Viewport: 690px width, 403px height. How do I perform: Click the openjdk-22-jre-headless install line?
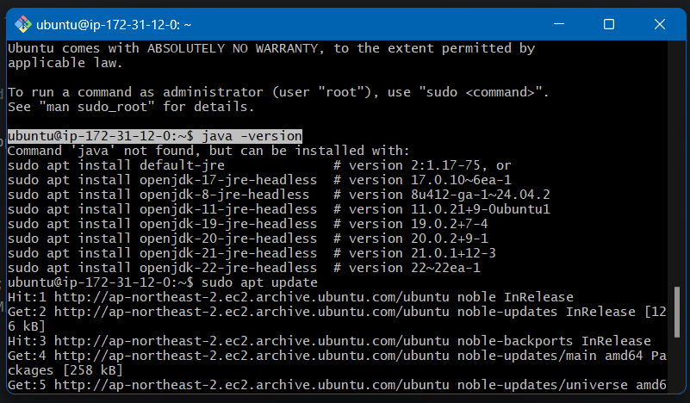(244, 268)
